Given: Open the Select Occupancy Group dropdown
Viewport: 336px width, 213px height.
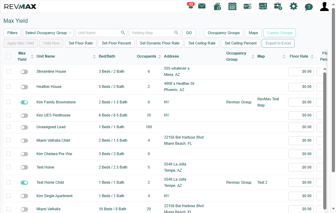Looking at the screenshot, I should click(x=48, y=33).
